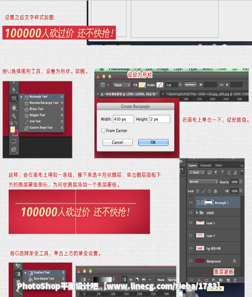Hide Layer 1 visibility eye
The height and width of the screenshot is (297, 252).
pos(191,223)
